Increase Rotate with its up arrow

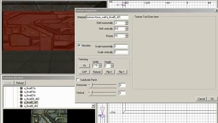point(126,35)
